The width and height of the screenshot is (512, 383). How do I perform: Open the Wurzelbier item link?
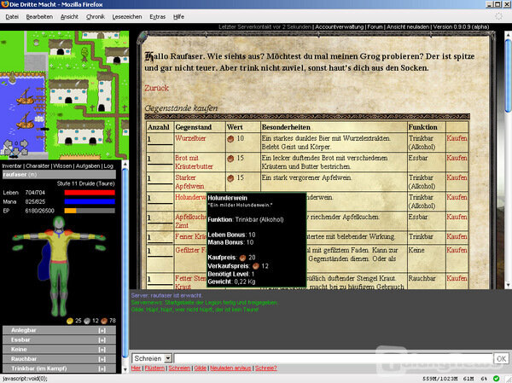pos(190,138)
